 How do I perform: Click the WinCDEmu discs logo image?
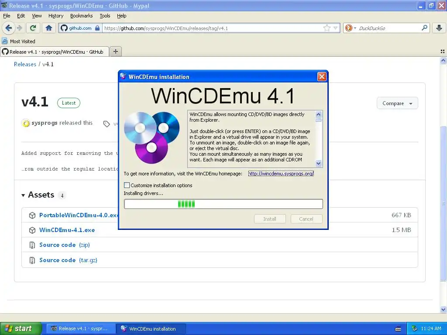coord(151,137)
